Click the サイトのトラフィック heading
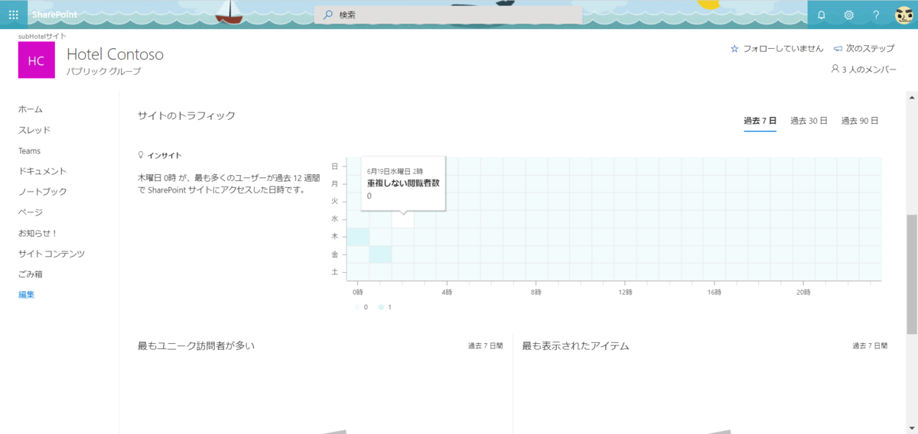918x434 pixels. [x=187, y=115]
